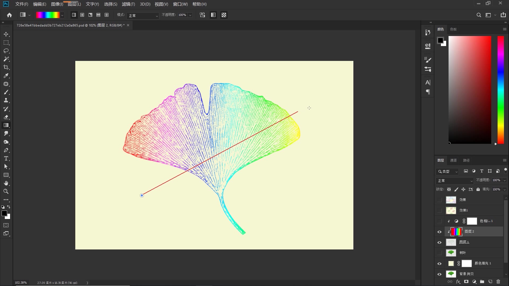Switch to the 通道 tab
This screenshot has height=286, width=509.
click(453, 160)
